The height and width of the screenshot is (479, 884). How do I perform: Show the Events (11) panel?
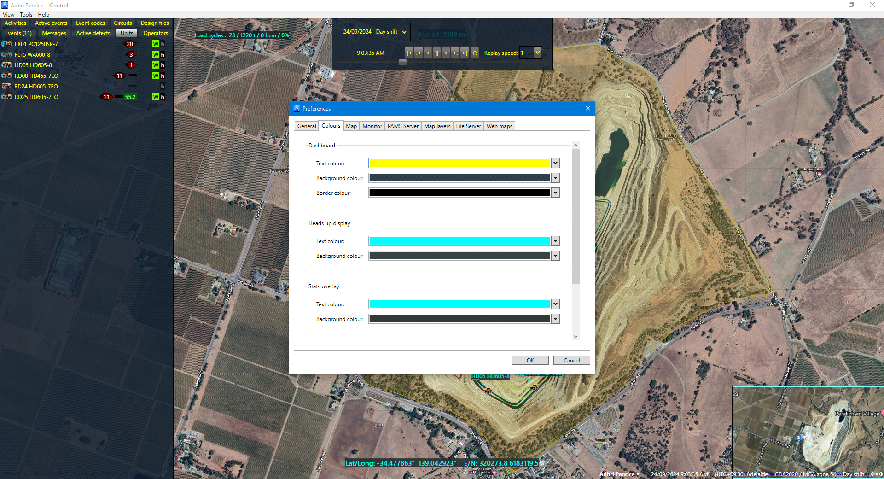[18, 33]
